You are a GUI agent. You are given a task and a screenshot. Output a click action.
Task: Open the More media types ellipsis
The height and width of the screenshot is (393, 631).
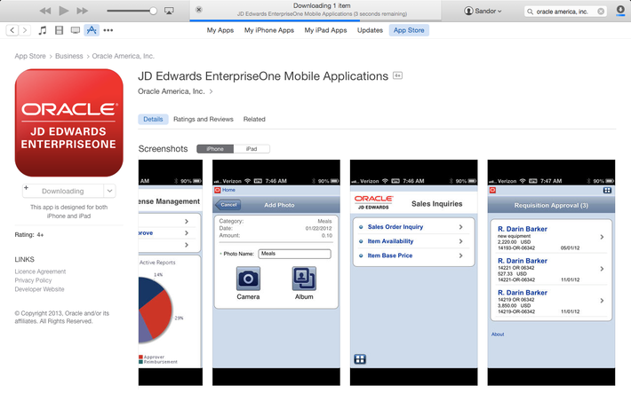tap(108, 30)
